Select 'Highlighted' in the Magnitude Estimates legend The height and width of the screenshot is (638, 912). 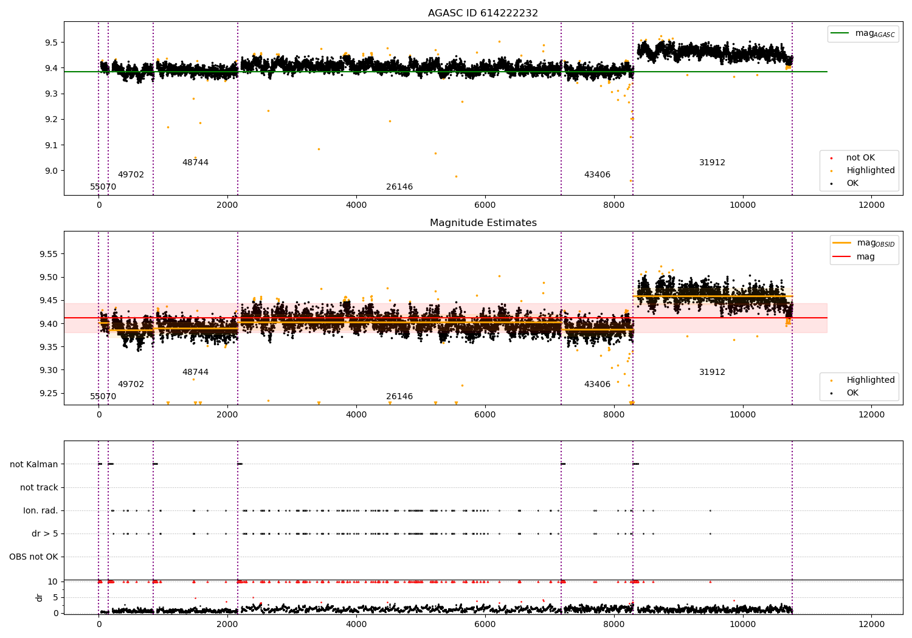coord(871,380)
